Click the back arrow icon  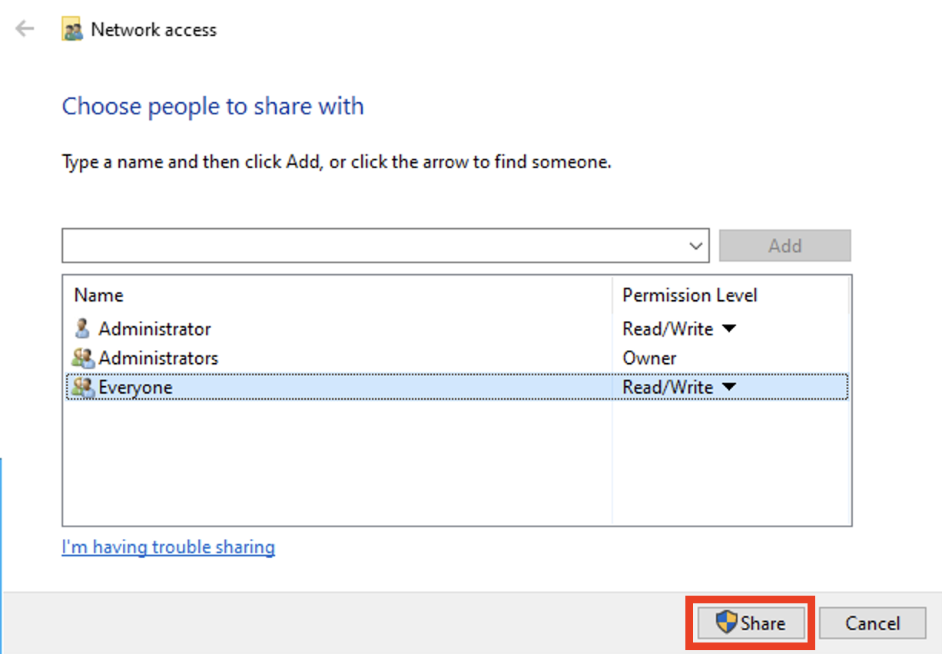click(x=25, y=30)
